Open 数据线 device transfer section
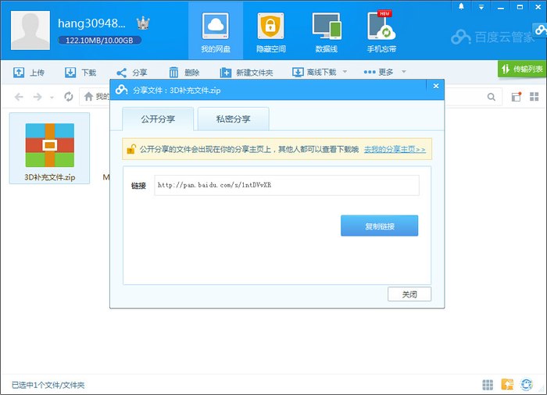 click(x=326, y=31)
